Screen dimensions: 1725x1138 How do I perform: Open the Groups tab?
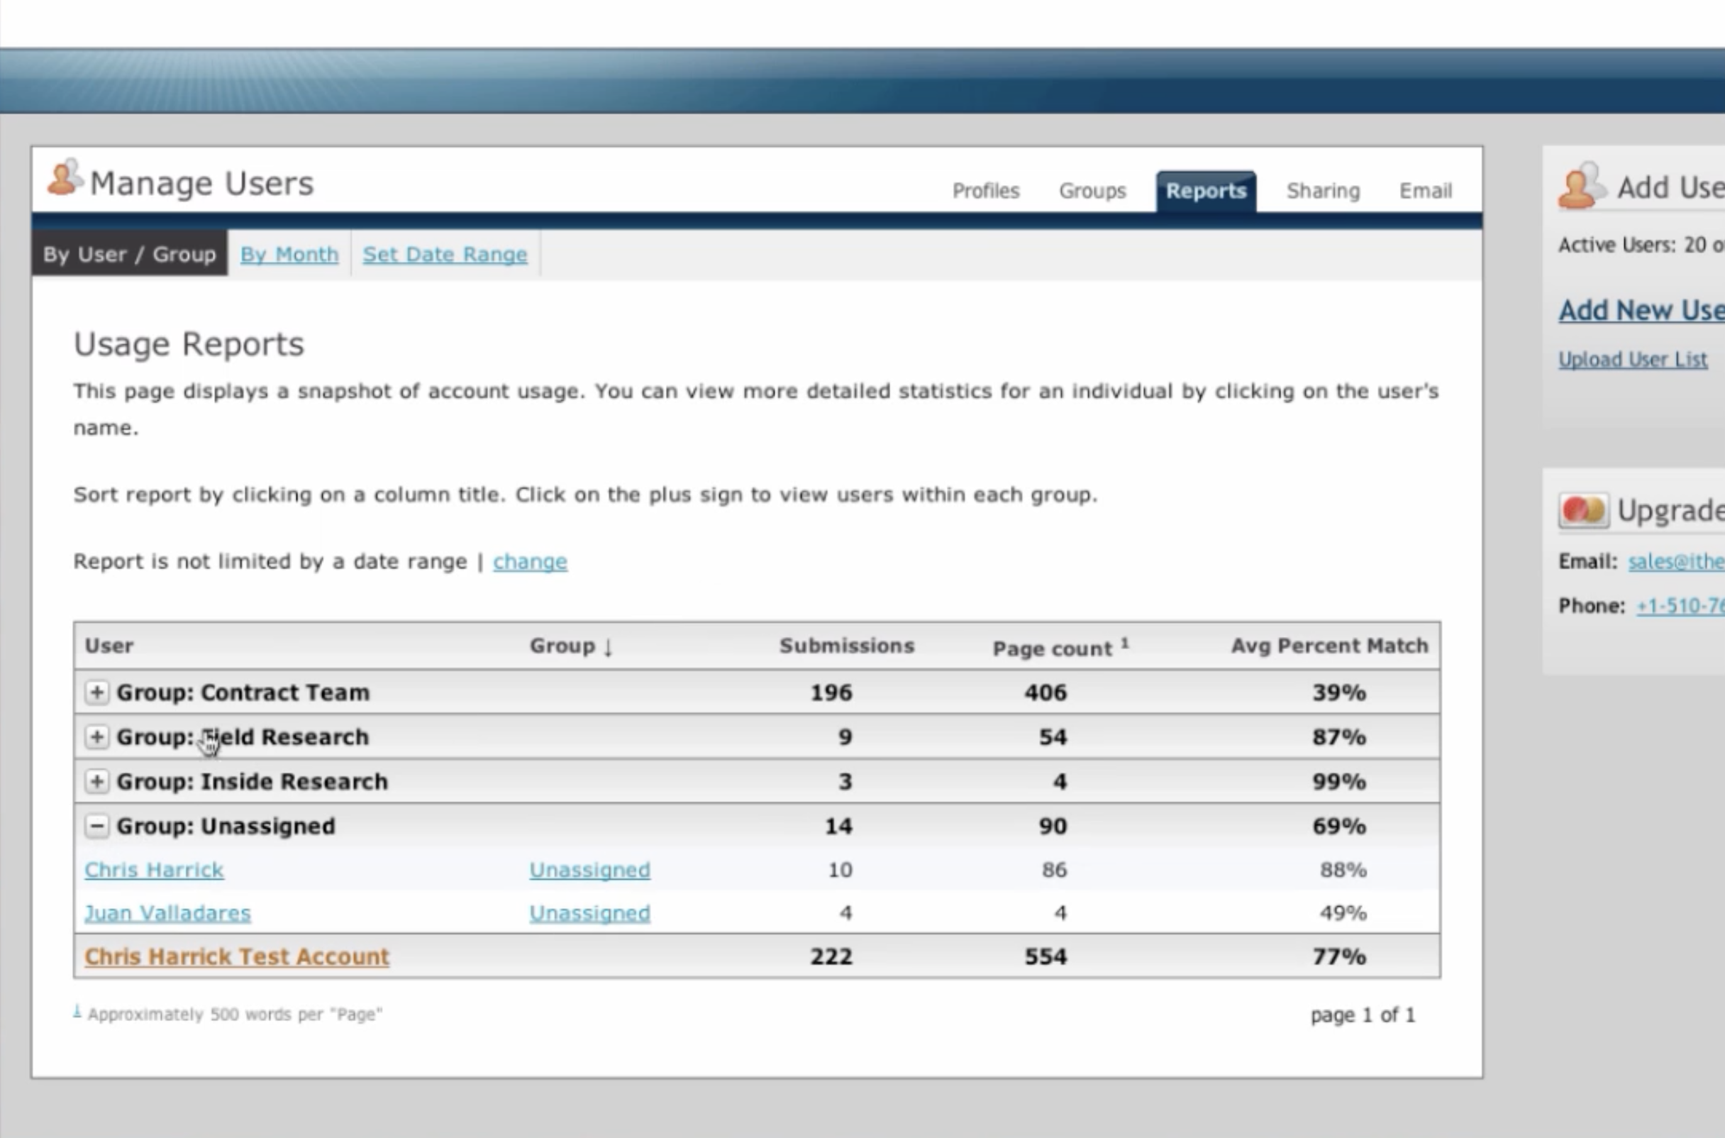click(x=1092, y=191)
